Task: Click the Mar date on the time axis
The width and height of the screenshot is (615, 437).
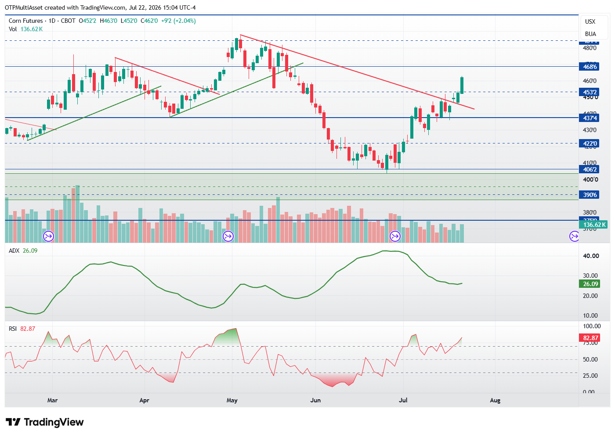Action: coord(52,400)
